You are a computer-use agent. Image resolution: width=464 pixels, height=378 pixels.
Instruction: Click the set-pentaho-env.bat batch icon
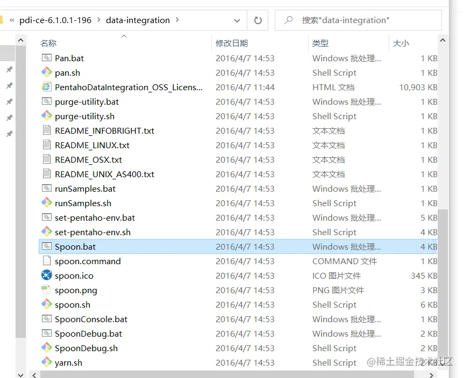46,217
